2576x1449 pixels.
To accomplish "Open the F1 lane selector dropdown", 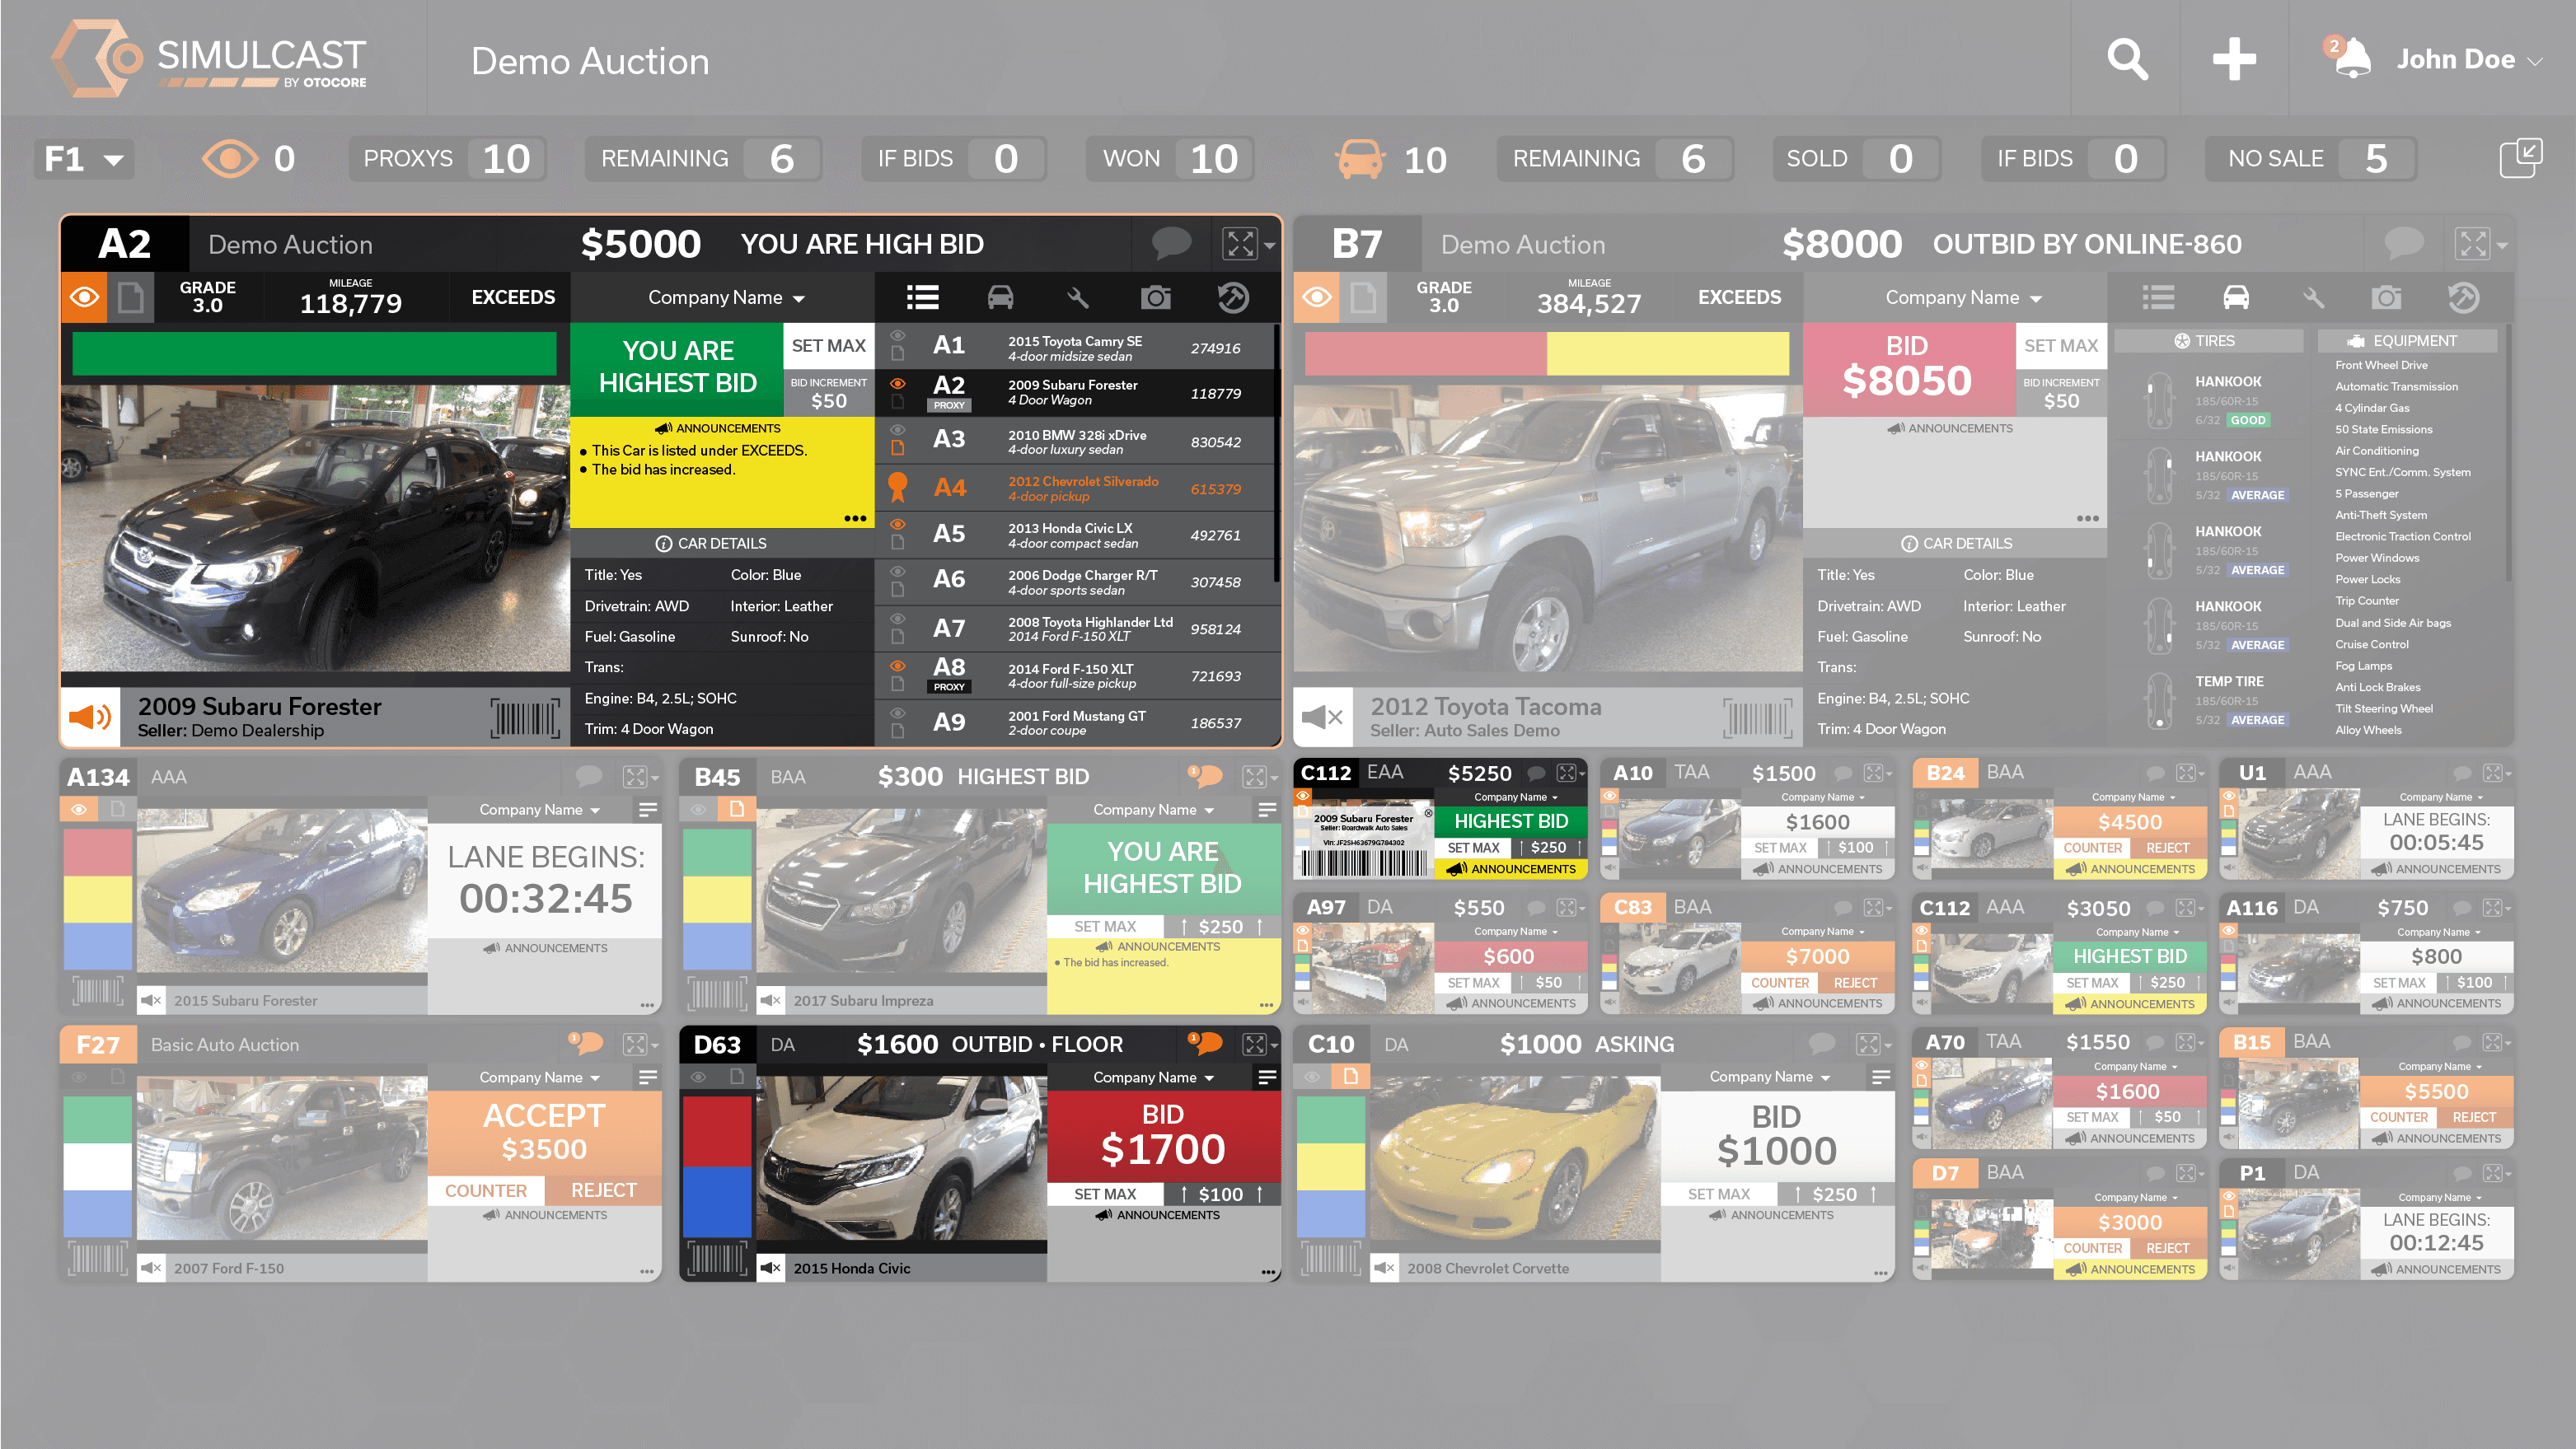I will [84, 158].
